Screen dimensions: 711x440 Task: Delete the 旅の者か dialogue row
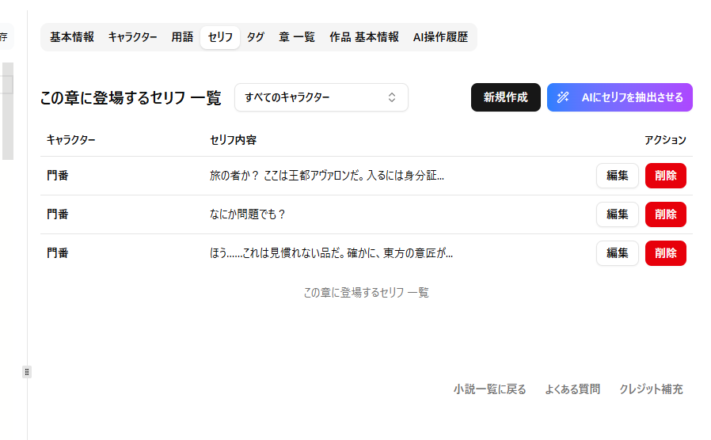(665, 176)
